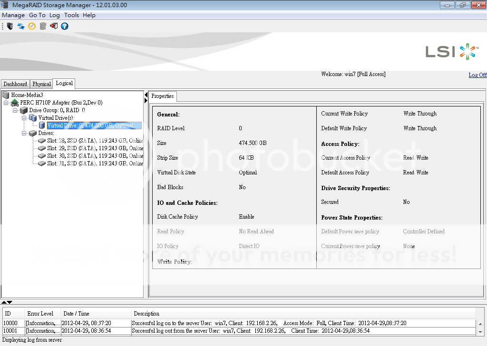Collapse the Drives node
The height and width of the screenshot is (346, 487).
(x=24, y=133)
